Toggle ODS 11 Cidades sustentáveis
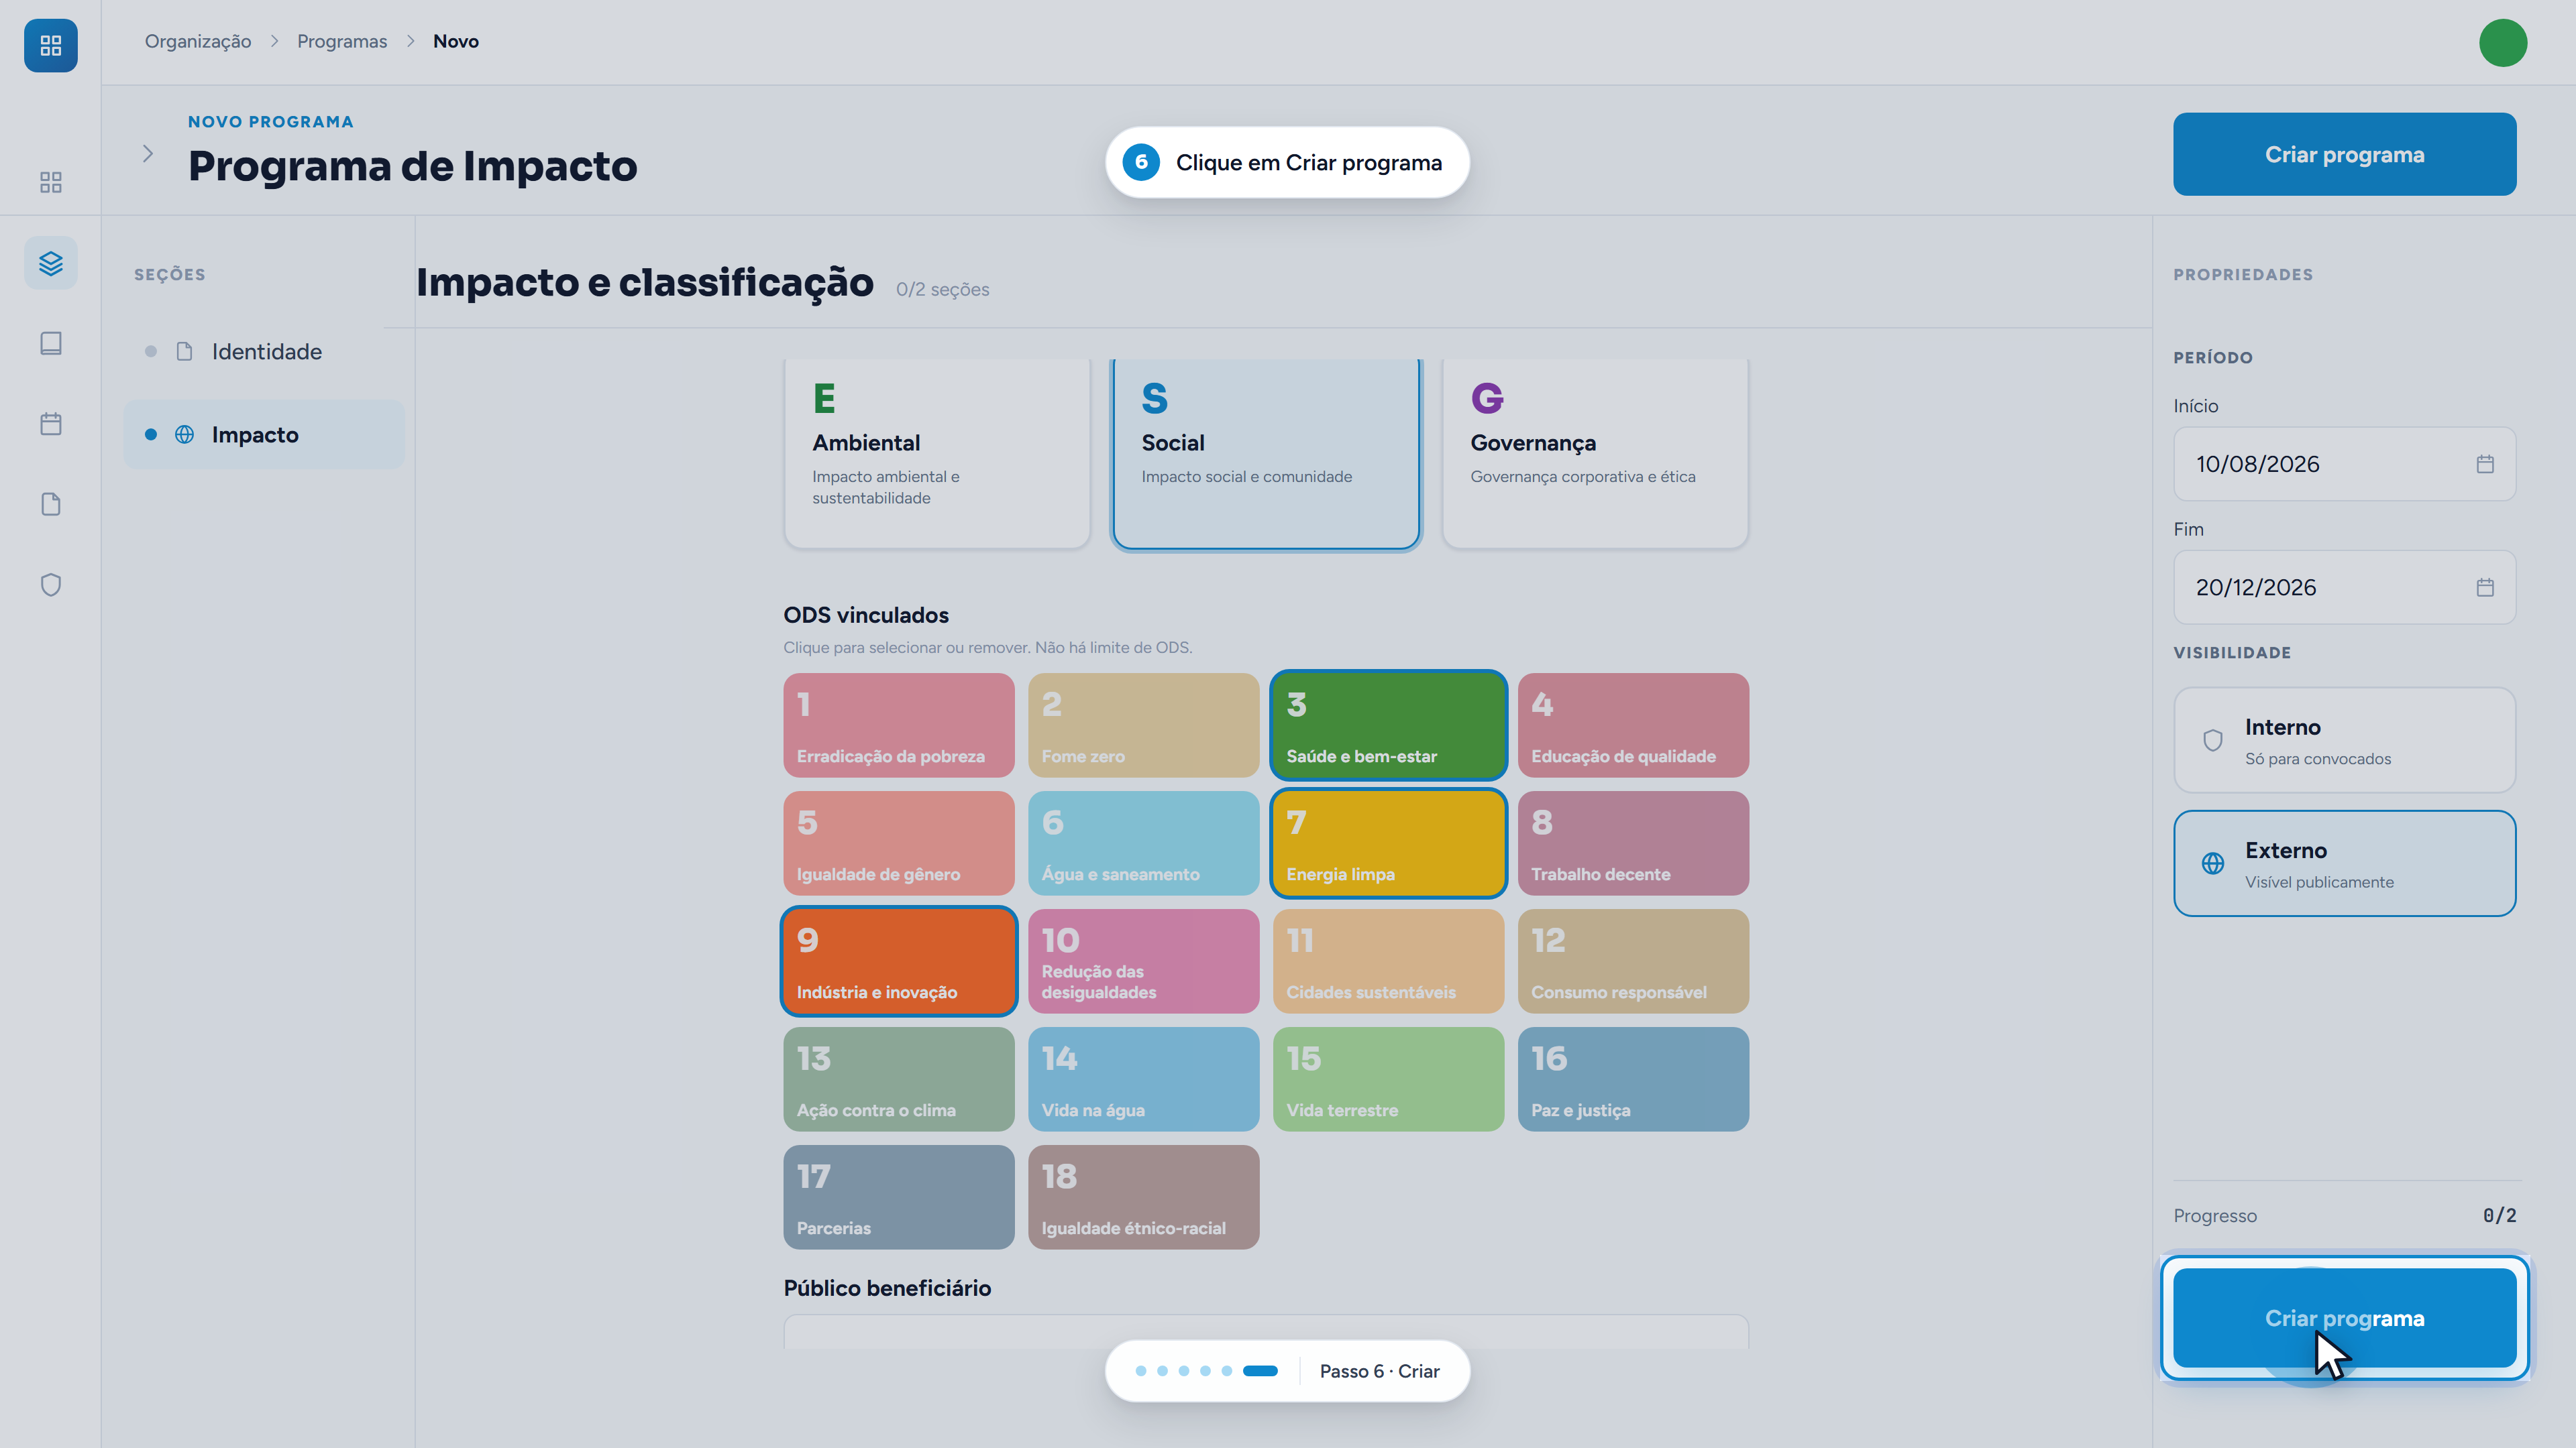 (x=1388, y=961)
